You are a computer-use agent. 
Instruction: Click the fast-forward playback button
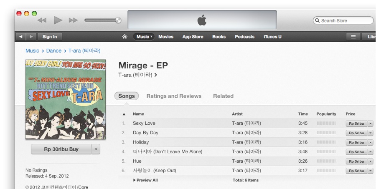pyautogui.click(x=74, y=20)
